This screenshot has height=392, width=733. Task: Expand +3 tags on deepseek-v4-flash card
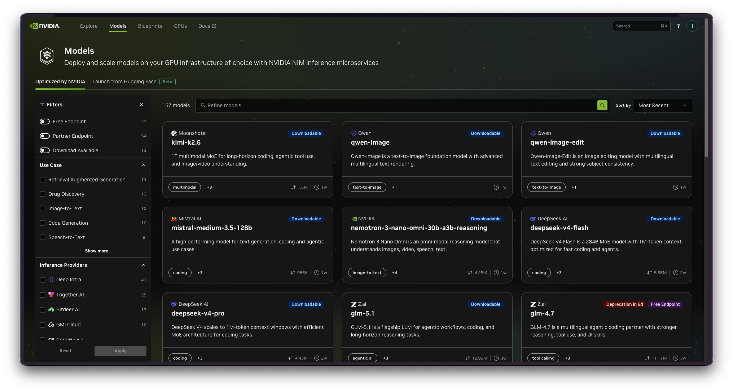[x=559, y=273]
